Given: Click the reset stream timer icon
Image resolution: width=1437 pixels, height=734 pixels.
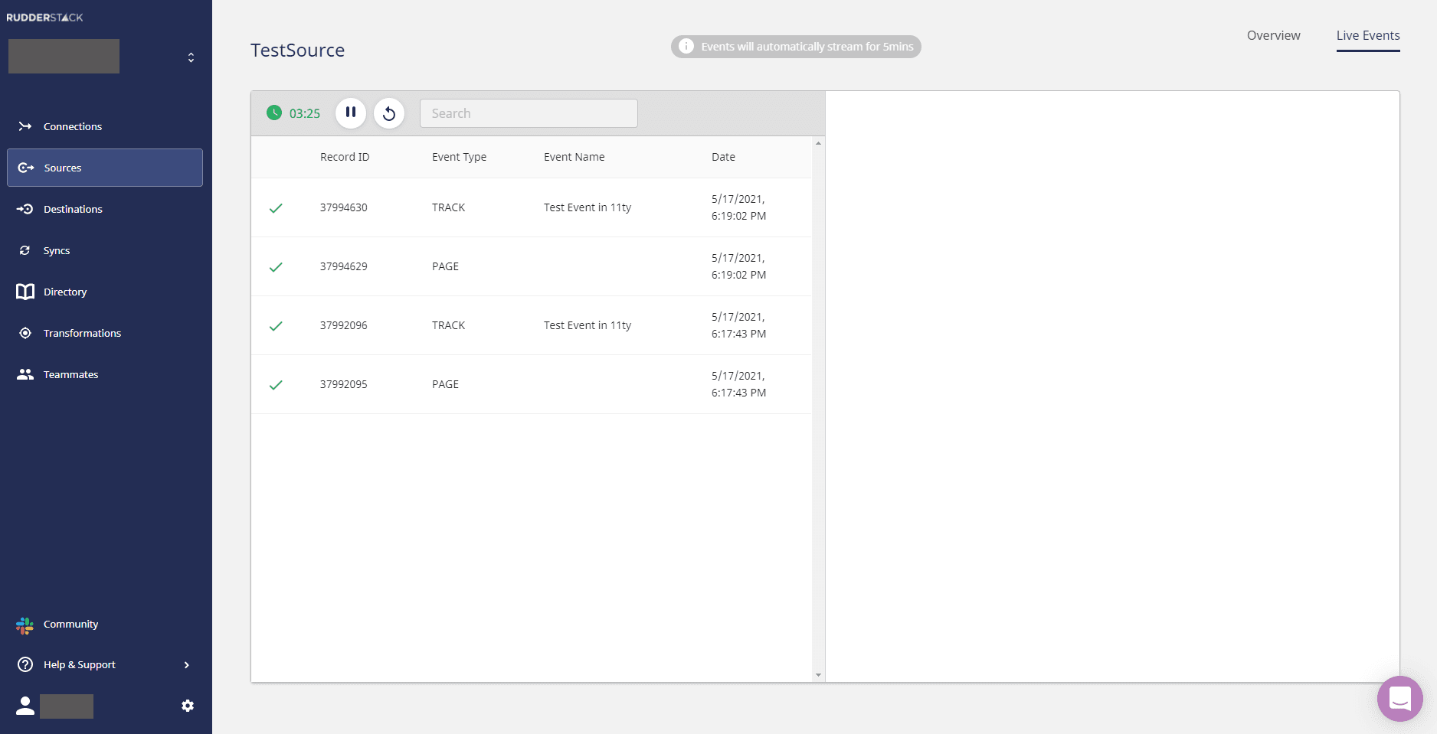Looking at the screenshot, I should coord(389,113).
